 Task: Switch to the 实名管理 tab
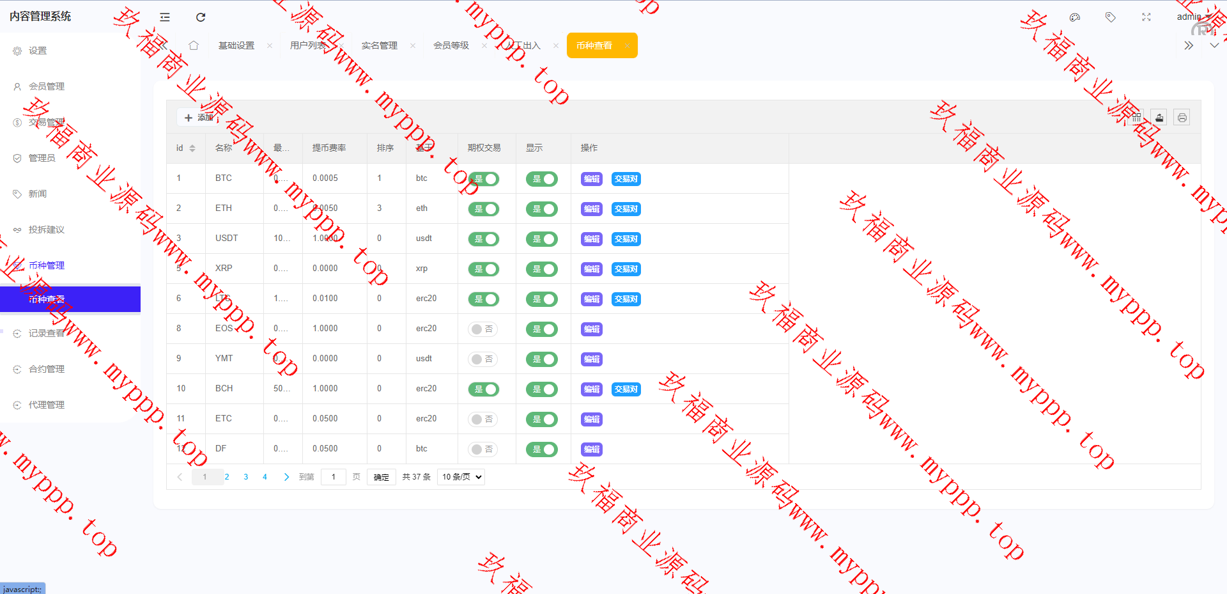click(380, 45)
